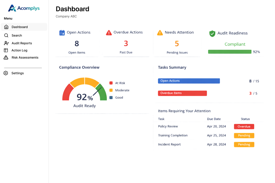Click the Compliant status text
This screenshot has width=275, height=183.
[x=235, y=44]
